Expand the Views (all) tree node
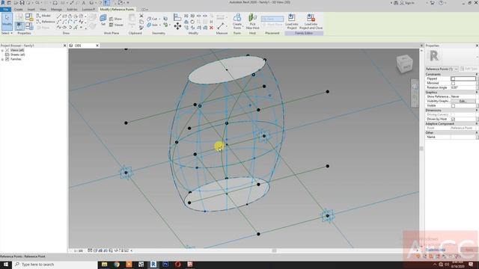The width and height of the screenshot is (479, 269). click(x=2, y=50)
